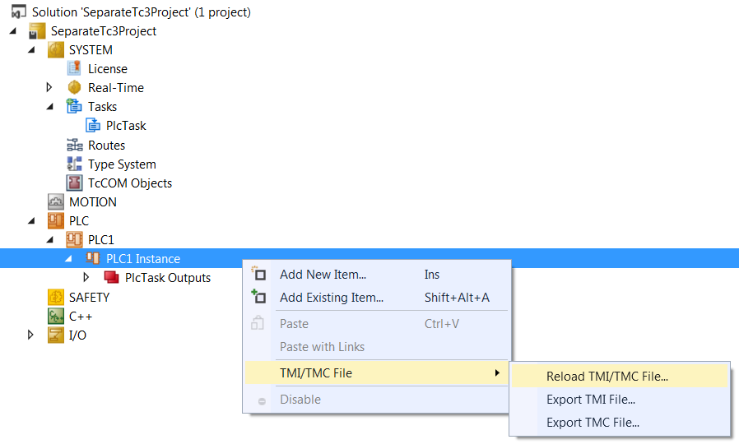The width and height of the screenshot is (739, 444).
Task: Collapse the Tasks tree node
Action: pyautogui.click(x=50, y=106)
